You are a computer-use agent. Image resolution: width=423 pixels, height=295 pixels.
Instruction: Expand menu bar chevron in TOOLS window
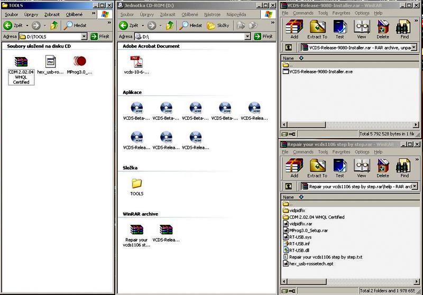(94, 14)
